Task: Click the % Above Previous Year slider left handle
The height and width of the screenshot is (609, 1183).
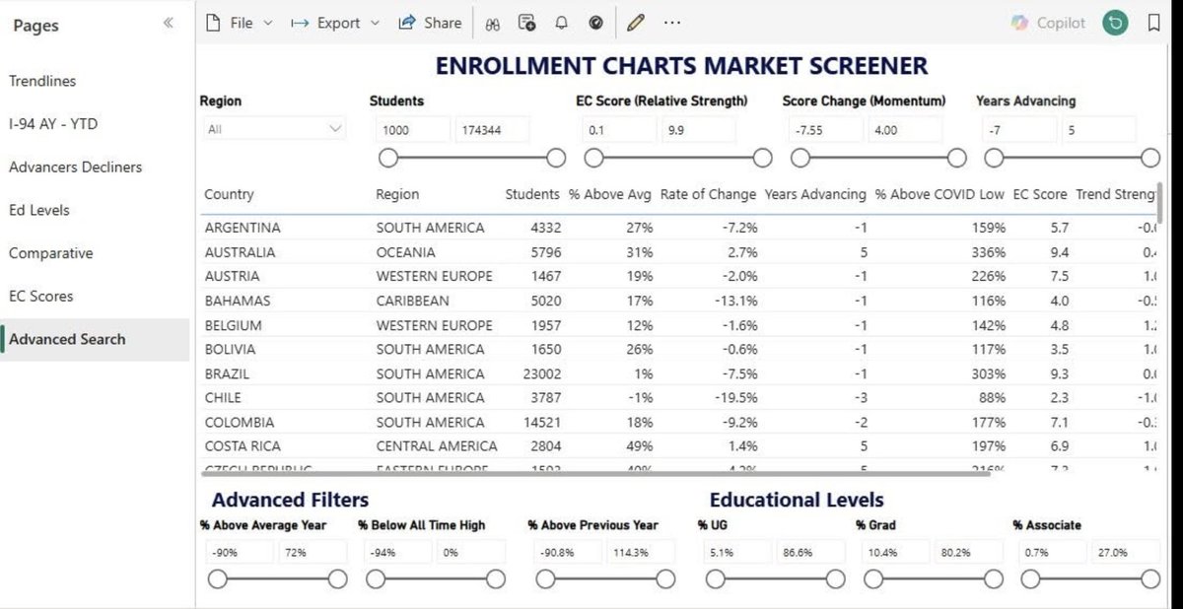Action: [x=546, y=579]
